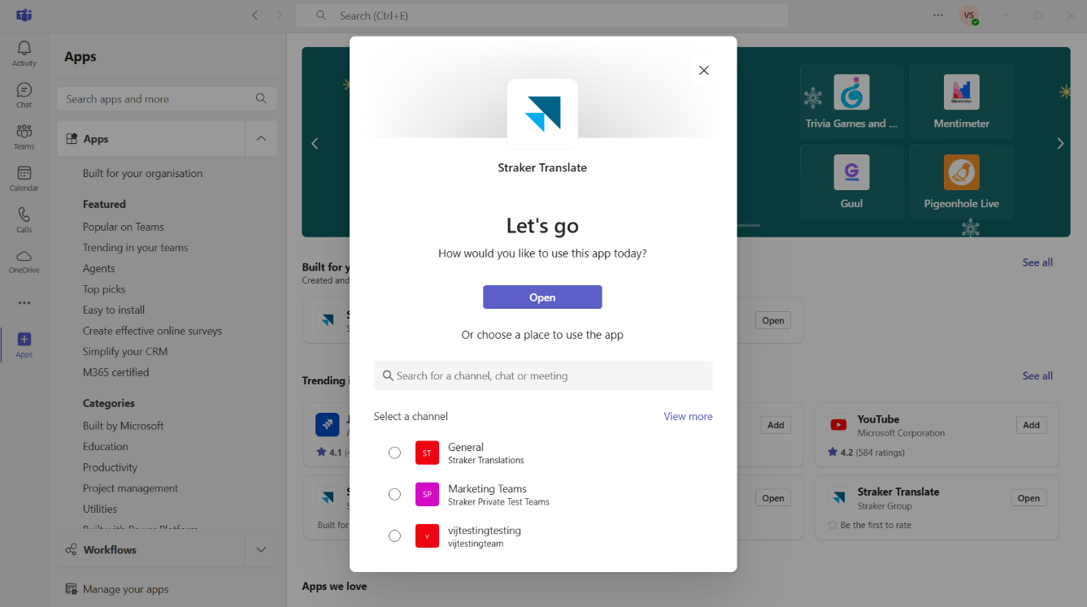Click View more channels link
The image size is (1087, 607).
(688, 416)
